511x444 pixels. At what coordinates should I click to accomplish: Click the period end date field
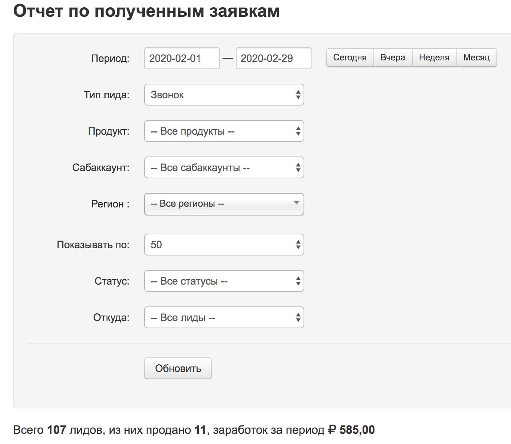(273, 58)
